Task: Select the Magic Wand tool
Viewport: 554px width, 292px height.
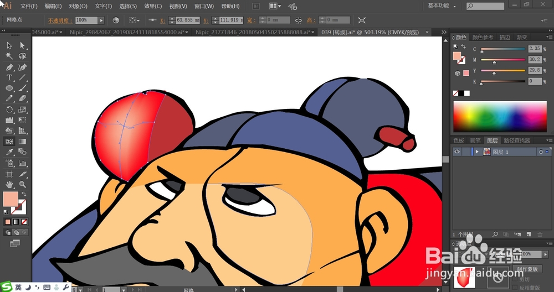Action: coord(9,56)
